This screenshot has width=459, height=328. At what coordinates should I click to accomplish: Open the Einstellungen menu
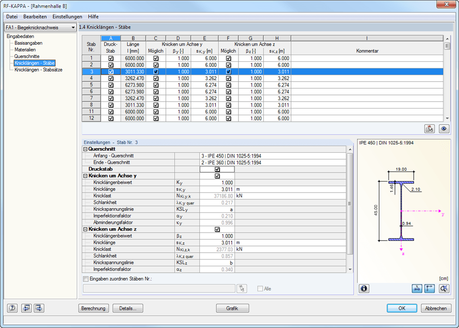(x=67, y=17)
